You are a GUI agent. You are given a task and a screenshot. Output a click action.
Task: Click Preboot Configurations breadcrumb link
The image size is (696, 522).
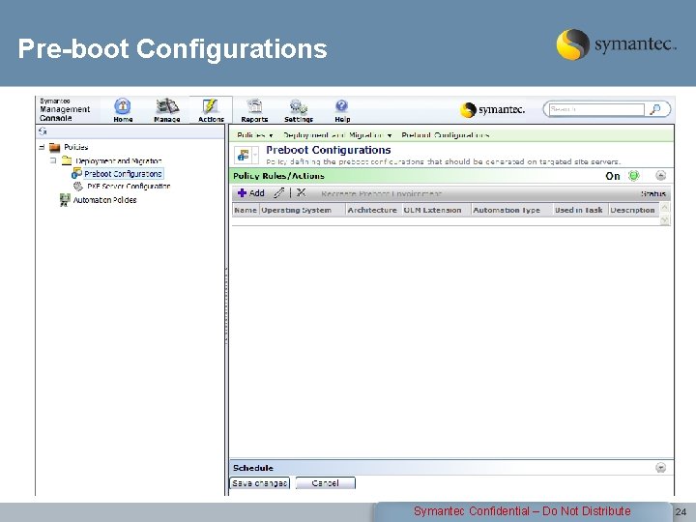446,135
